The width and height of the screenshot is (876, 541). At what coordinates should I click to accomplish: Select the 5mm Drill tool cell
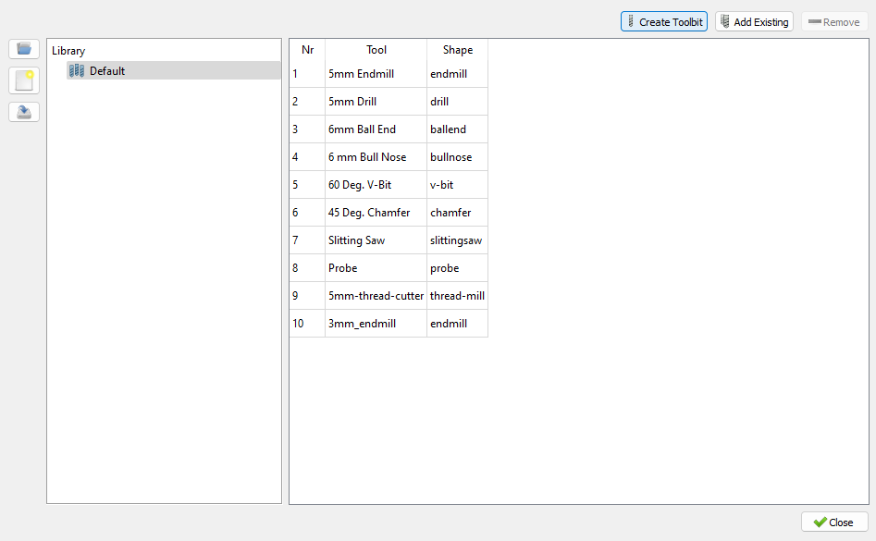(376, 102)
